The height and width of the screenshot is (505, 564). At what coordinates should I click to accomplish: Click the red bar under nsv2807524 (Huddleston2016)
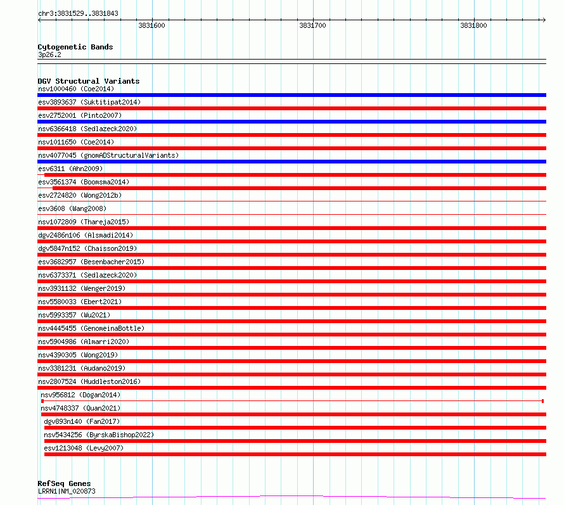292,388
